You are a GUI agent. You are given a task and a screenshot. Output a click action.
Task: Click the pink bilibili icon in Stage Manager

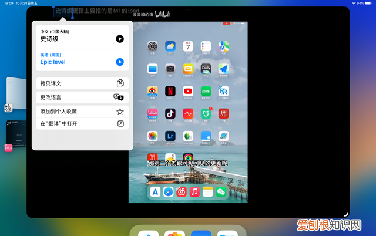point(8,148)
